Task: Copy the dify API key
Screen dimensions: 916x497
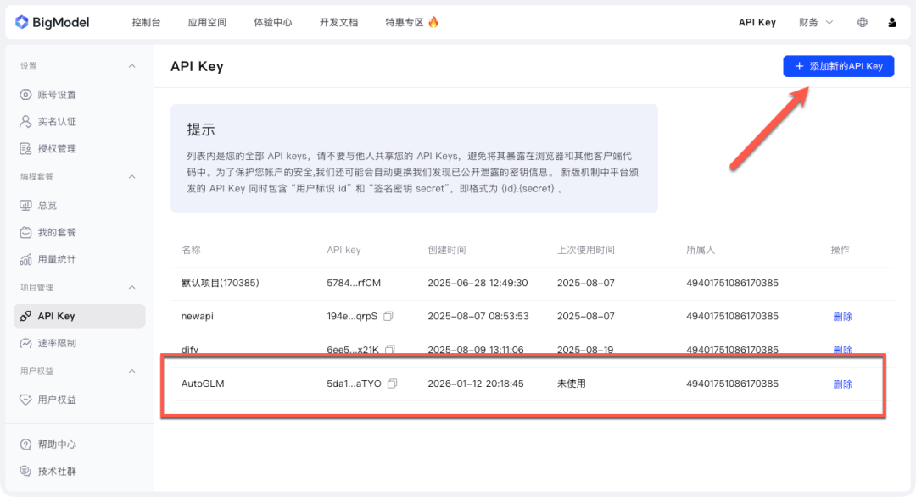Action: coord(388,350)
